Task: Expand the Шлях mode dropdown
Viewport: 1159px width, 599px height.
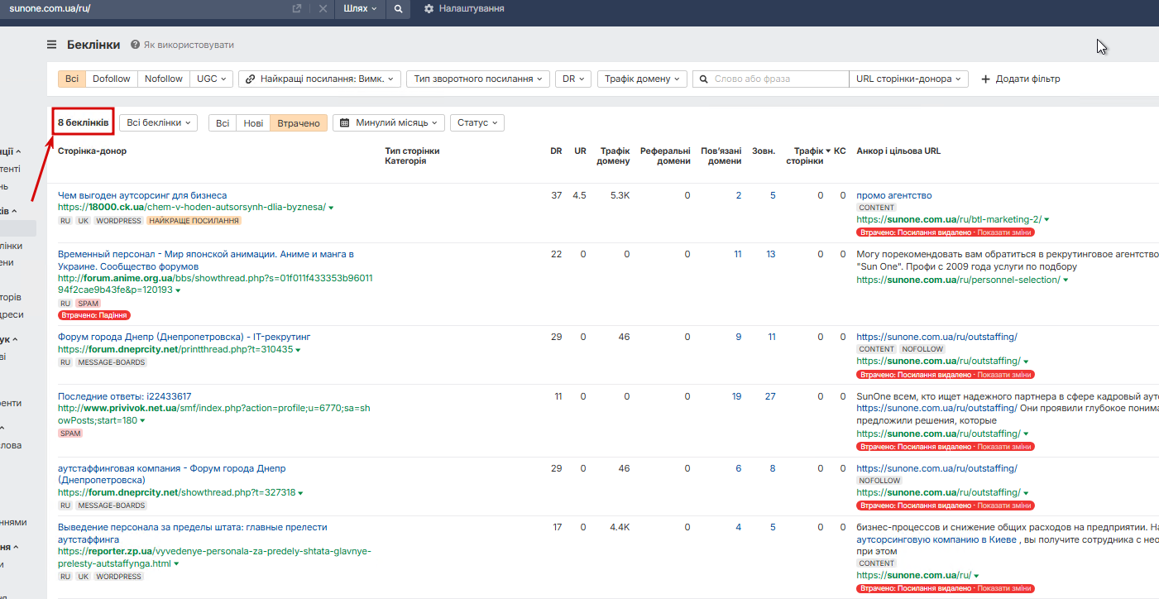Action: [x=361, y=8]
